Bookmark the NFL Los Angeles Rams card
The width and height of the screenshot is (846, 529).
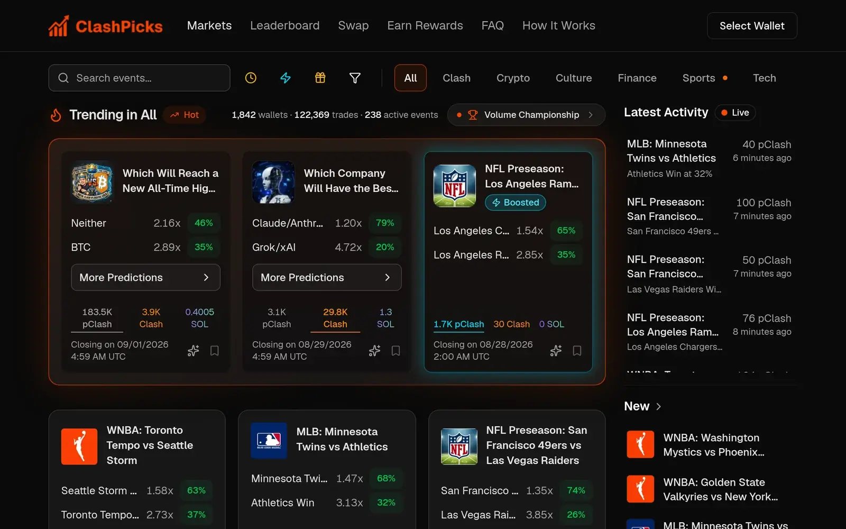(577, 351)
